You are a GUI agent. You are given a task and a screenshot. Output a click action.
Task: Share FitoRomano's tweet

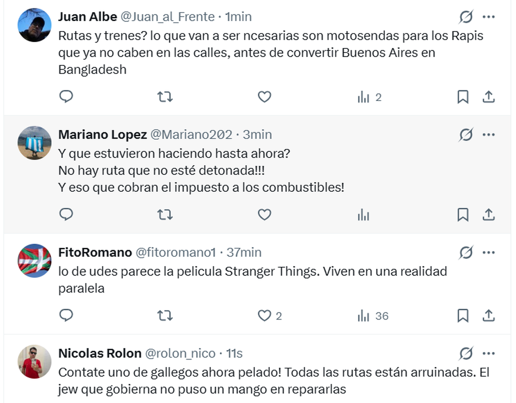488,316
